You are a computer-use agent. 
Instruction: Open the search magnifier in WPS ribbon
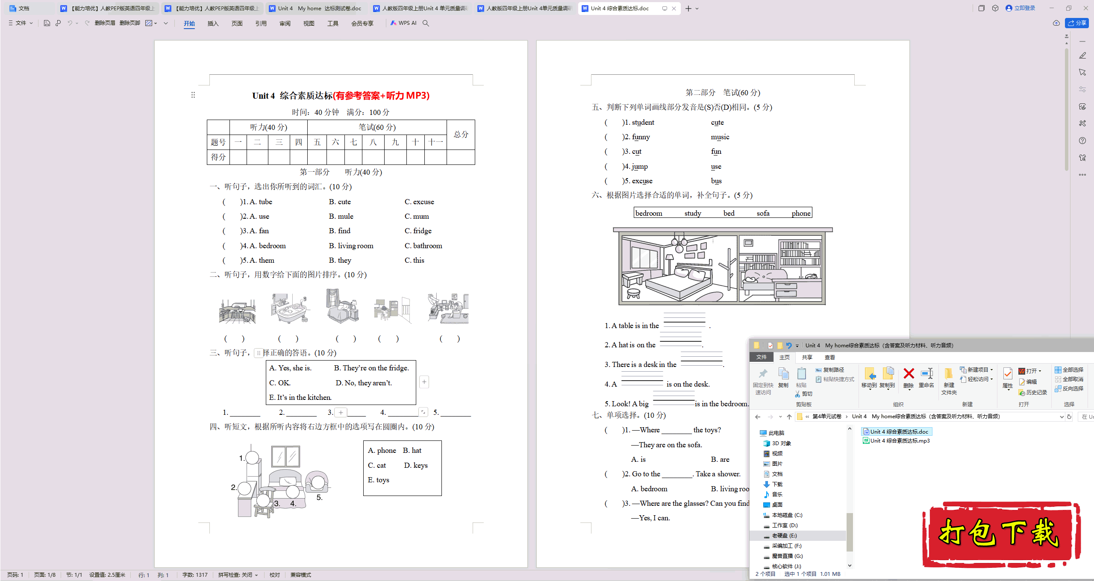pyautogui.click(x=426, y=23)
